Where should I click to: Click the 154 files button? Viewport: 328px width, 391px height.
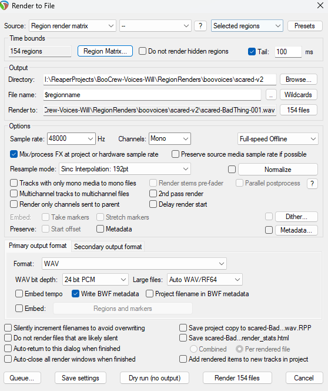pyautogui.click(x=299, y=110)
